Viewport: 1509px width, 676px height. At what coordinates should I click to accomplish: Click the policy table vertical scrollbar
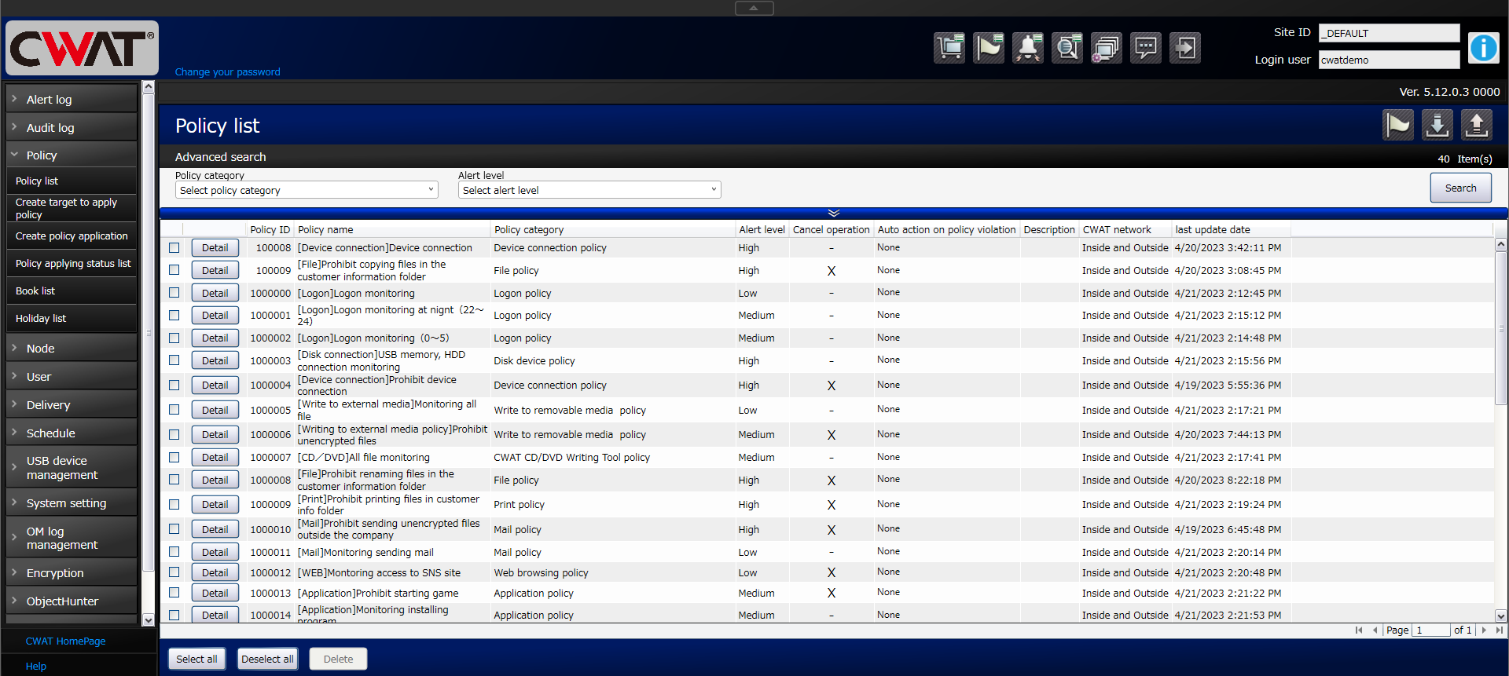[1500, 328]
